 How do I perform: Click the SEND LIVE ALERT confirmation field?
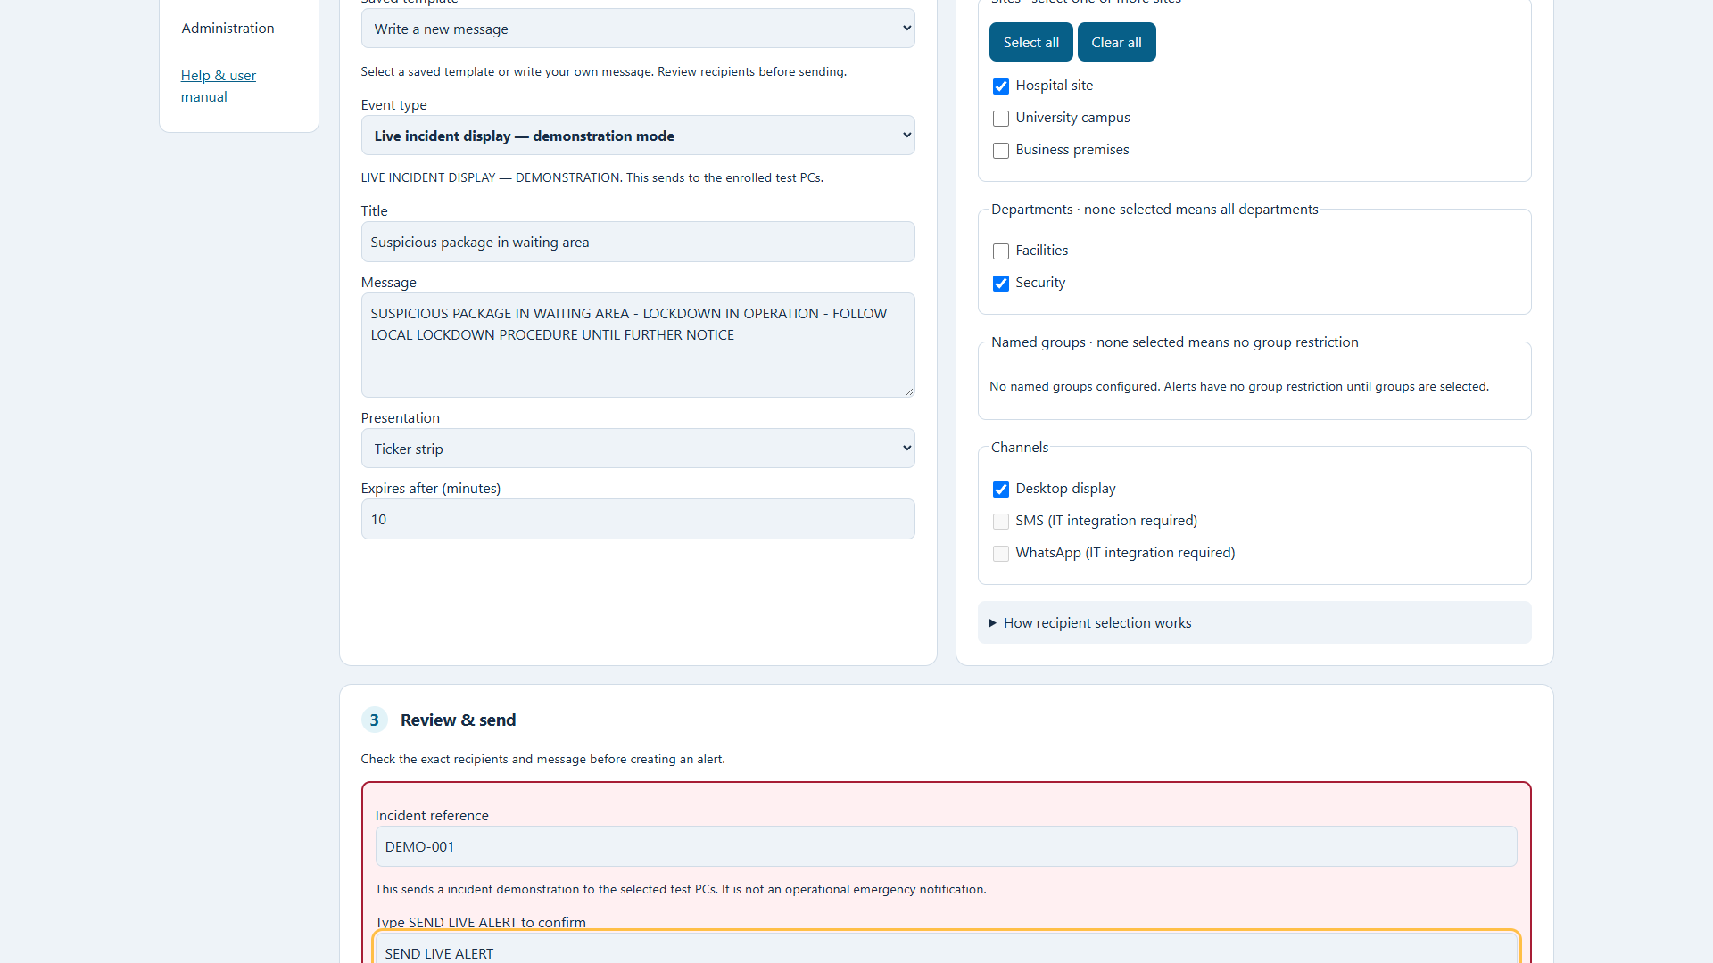click(x=946, y=948)
